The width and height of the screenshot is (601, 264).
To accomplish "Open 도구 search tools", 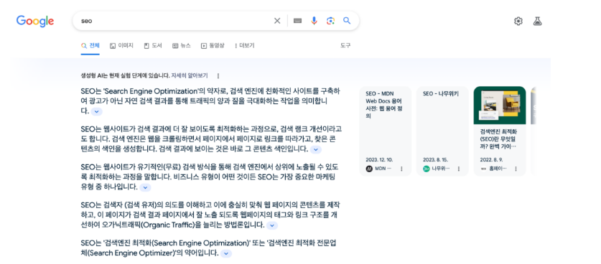I will pos(345,45).
